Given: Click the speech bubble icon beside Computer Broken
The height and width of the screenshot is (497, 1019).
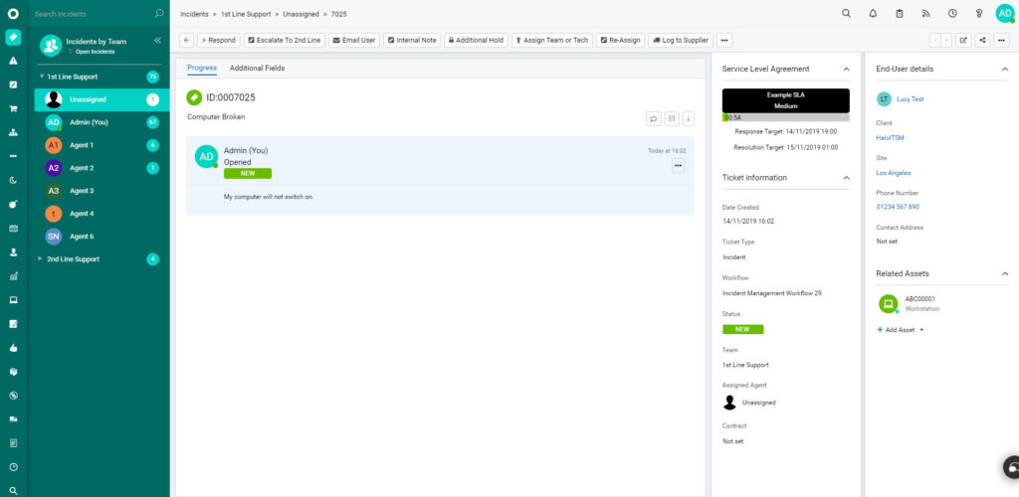Looking at the screenshot, I should point(653,118).
